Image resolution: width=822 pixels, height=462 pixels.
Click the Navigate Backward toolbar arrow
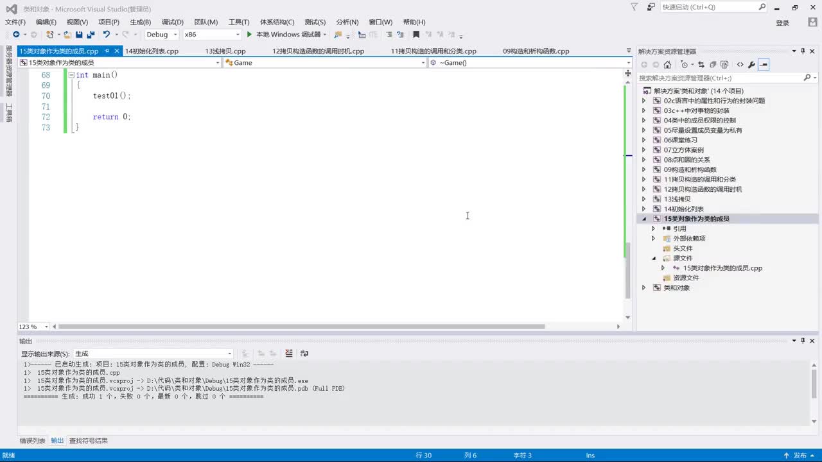[x=16, y=35]
